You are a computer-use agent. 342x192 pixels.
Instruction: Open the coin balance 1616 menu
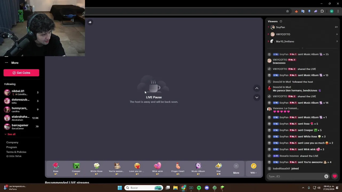tap(253, 169)
